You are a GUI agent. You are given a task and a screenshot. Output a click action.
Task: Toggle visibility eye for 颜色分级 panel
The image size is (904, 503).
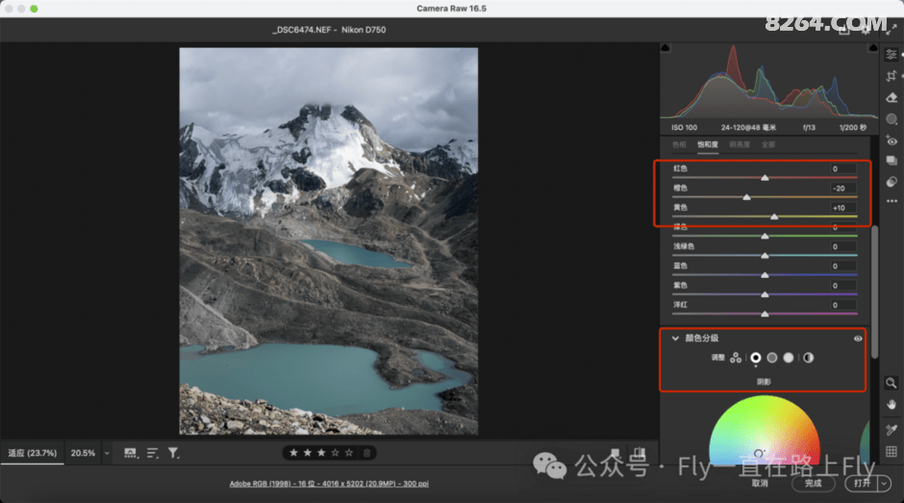pyautogui.click(x=857, y=339)
